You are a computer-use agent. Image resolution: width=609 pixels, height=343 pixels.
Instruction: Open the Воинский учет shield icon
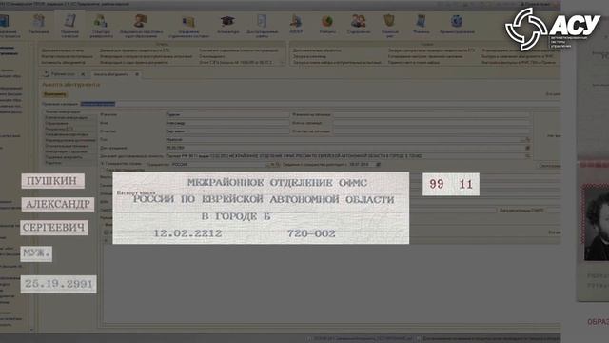point(389,21)
